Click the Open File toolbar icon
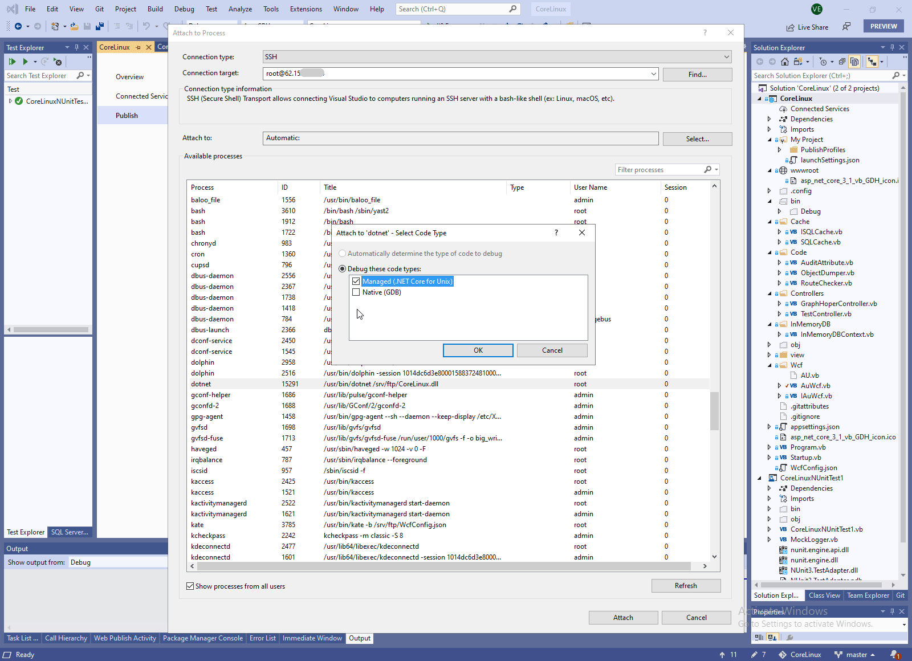Viewport: 912px width, 661px height. point(74,26)
